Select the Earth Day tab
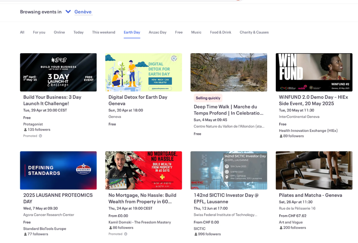 pos(132,32)
